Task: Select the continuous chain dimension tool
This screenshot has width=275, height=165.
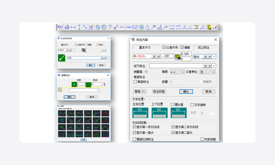Action: point(129,27)
